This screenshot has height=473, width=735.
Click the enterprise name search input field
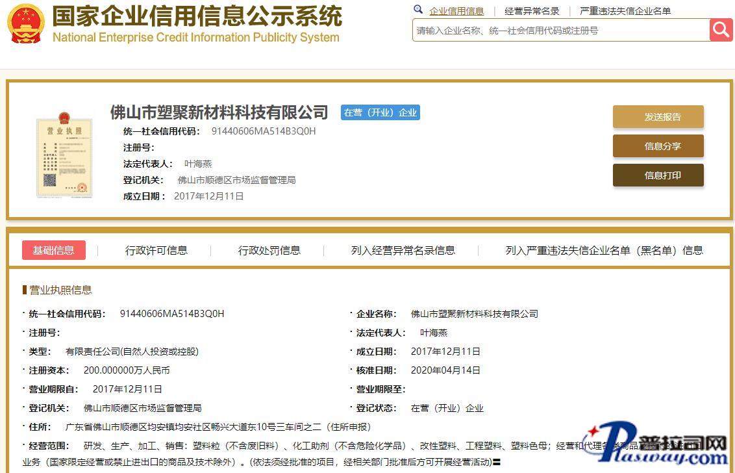click(560, 31)
